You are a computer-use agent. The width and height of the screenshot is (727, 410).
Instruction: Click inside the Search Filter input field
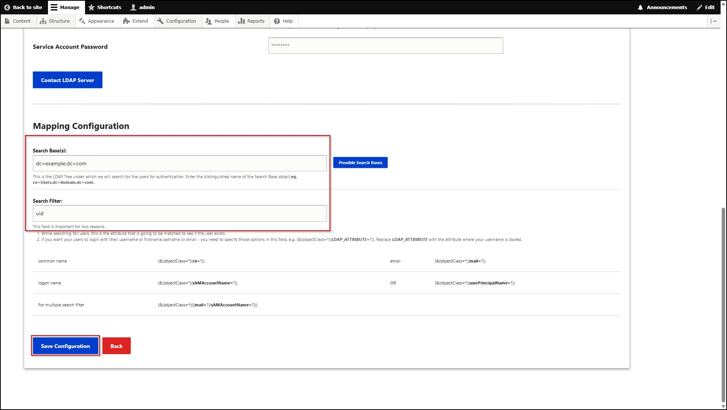179,213
